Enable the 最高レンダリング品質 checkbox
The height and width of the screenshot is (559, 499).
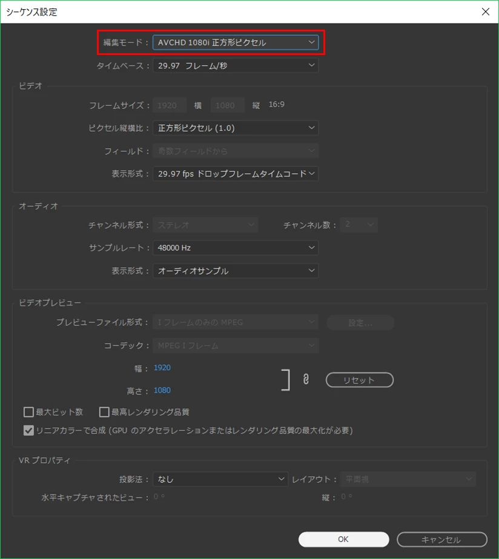pos(104,412)
